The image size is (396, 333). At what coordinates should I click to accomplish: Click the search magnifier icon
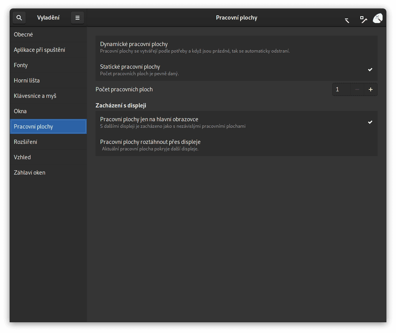[19, 18]
